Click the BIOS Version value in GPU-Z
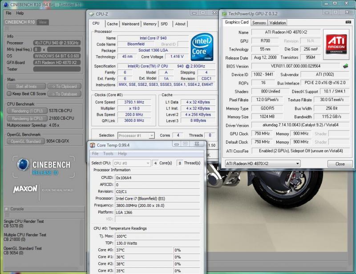Screen dimensions: 356x274 coord(295,66)
